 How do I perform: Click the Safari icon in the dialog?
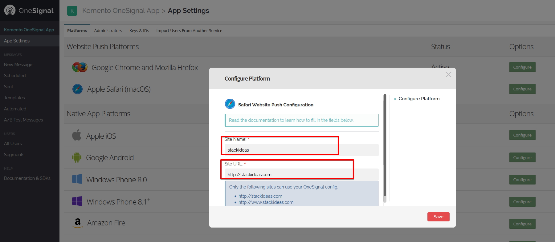(230, 104)
